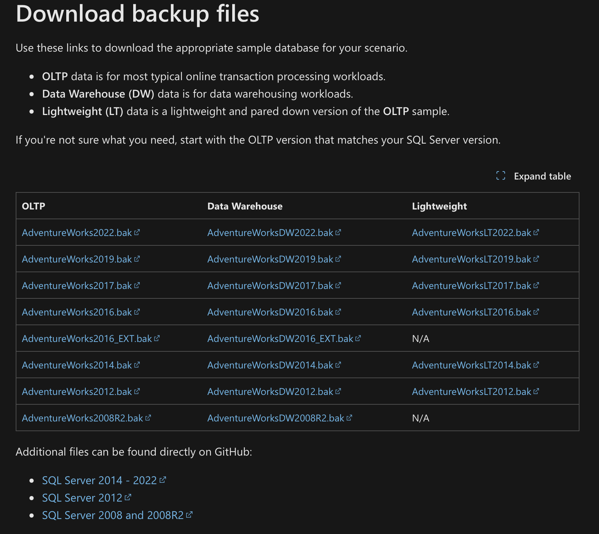The width and height of the screenshot is (599, 534).
Task: Click the Data Warehouse column header
Action: [245, 206]
